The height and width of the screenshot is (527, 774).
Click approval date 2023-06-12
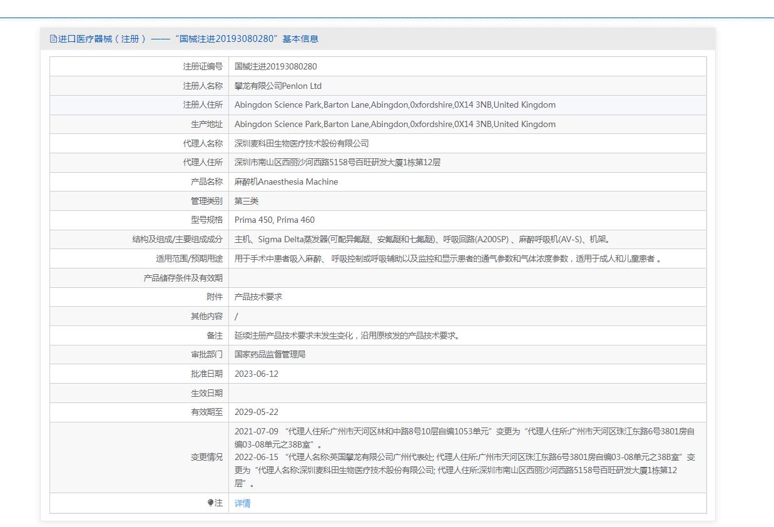(x=256, y=374)
